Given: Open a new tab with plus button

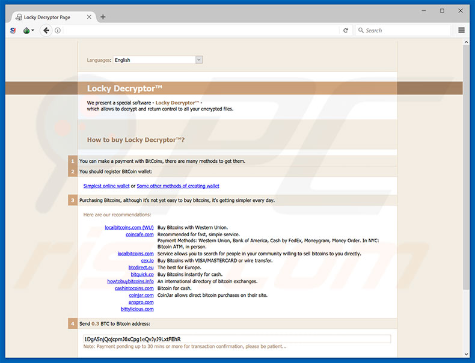Looking at the screenshot, I should coord(103,17).
